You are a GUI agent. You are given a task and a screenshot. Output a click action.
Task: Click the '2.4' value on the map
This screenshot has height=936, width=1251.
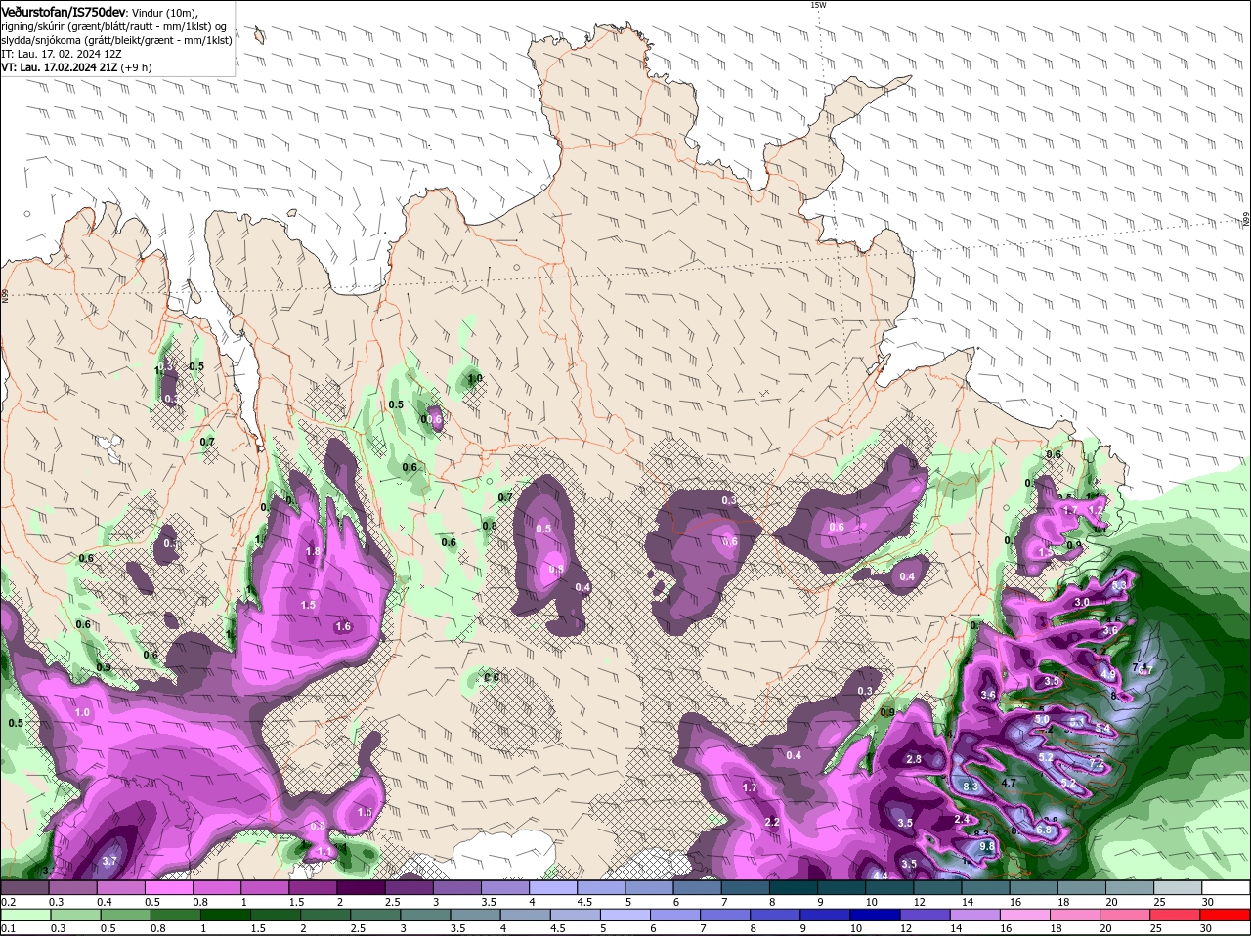(x=962, y=819)
